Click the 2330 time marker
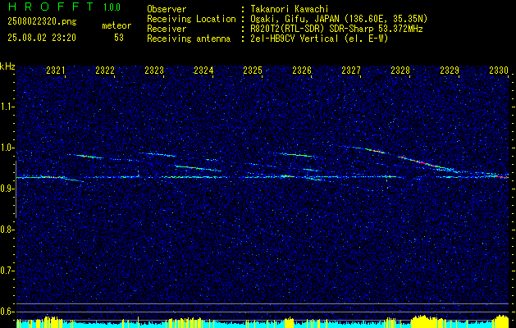The width and height of the screenshot is (516, 328). pos(499,70)
